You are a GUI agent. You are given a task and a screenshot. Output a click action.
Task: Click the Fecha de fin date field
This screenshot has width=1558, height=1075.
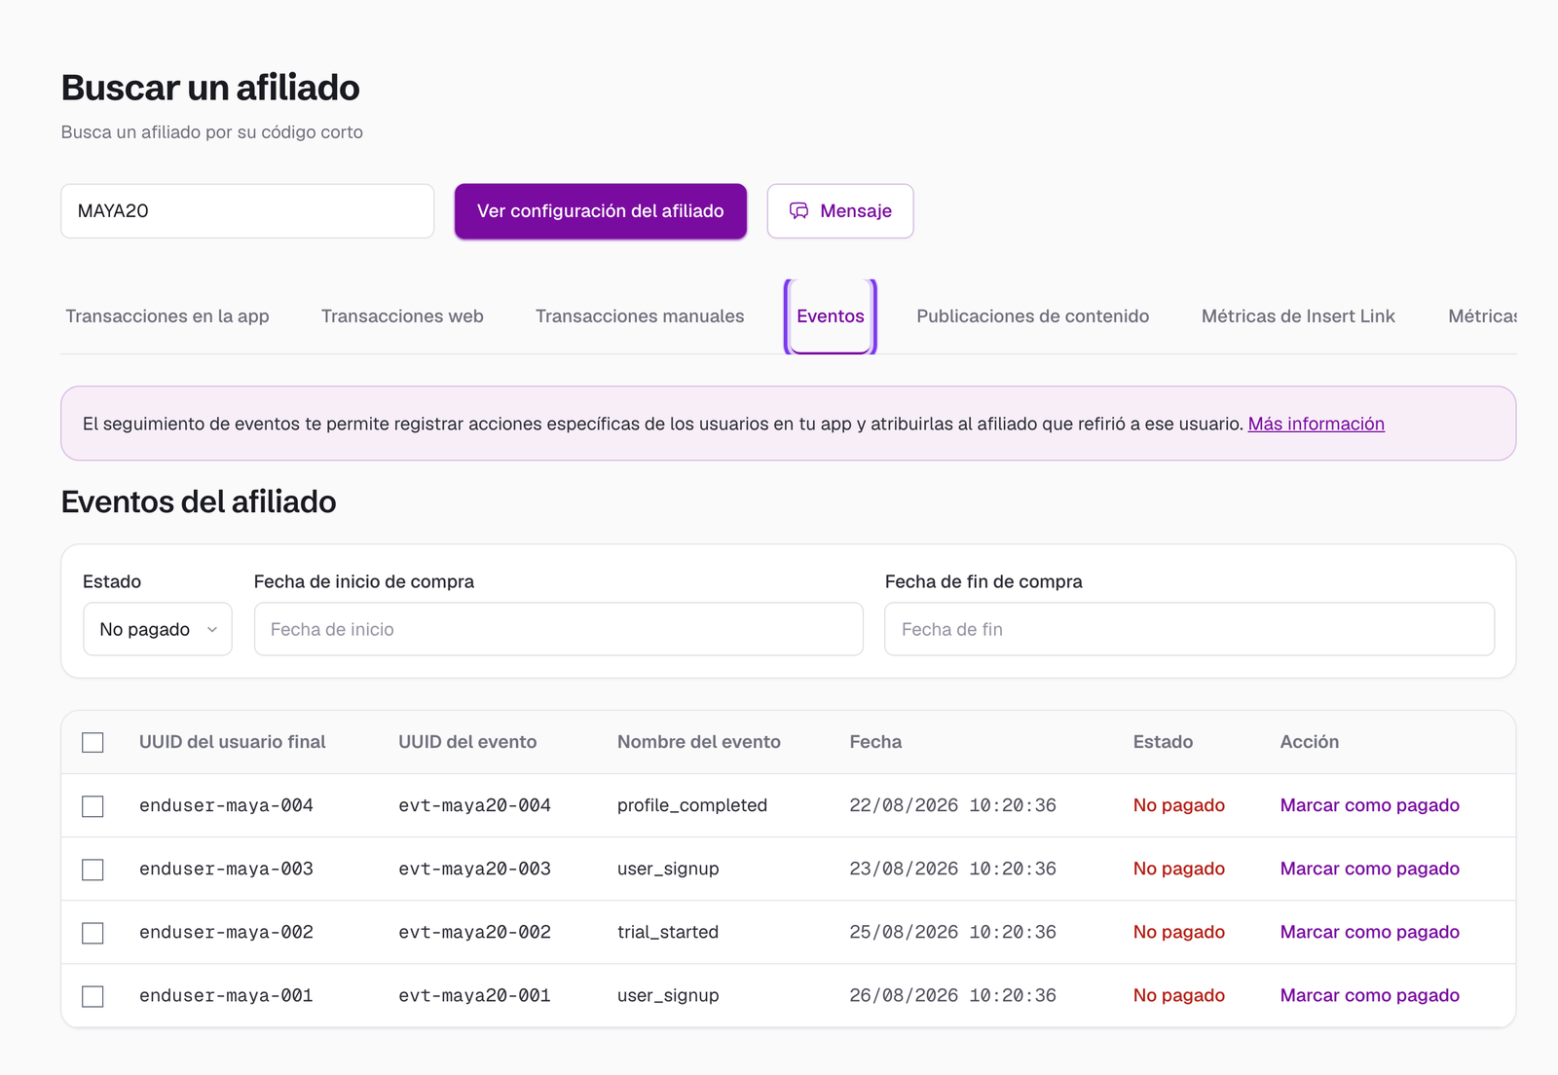pyautogui.click(x=1189, y=629)
